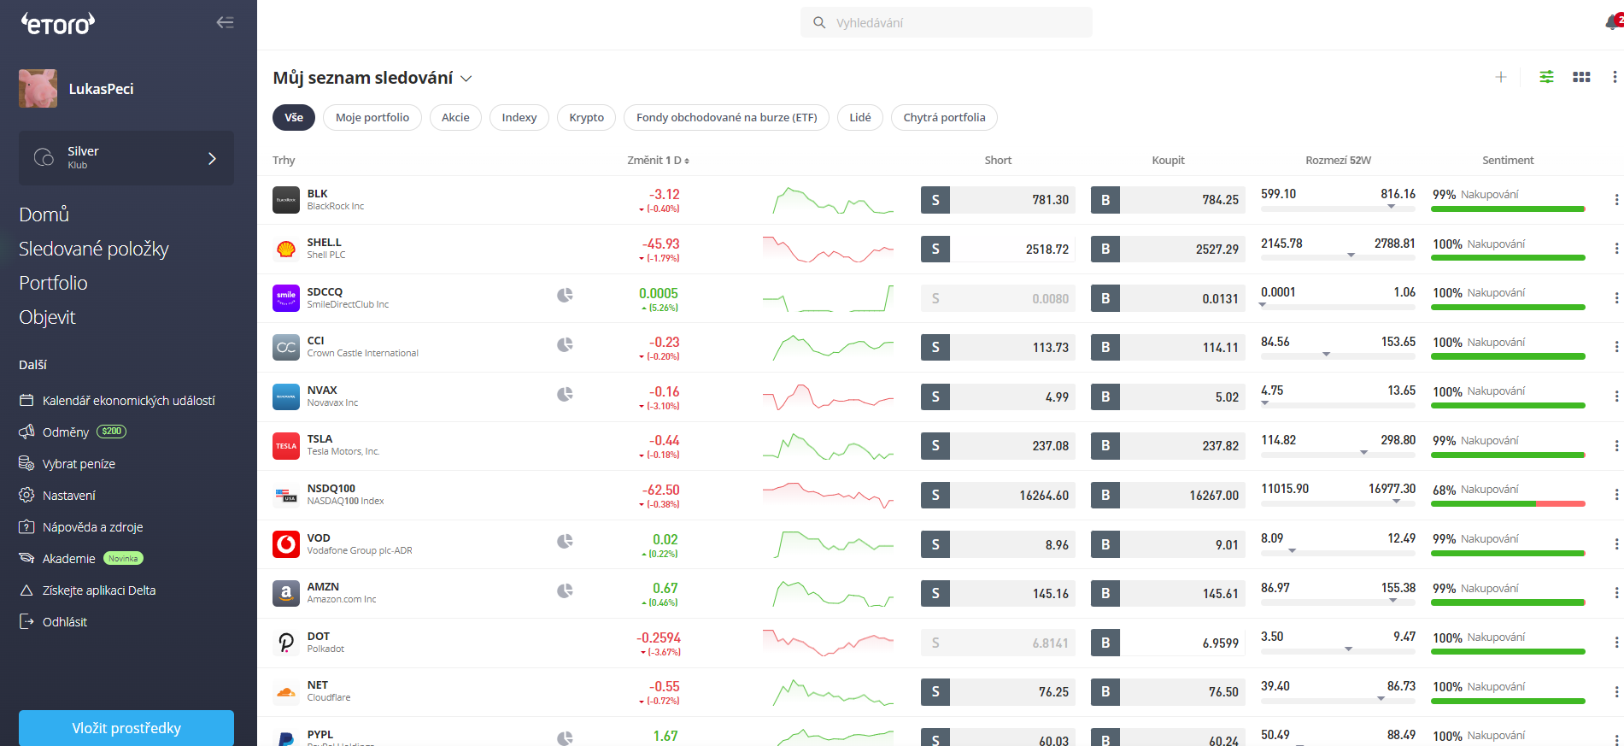Switch to grid view icon
The width and height of the screenshot is (1624, 746).
(1581, 77)
